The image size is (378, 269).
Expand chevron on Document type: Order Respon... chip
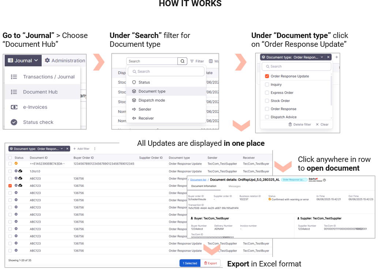322,57
